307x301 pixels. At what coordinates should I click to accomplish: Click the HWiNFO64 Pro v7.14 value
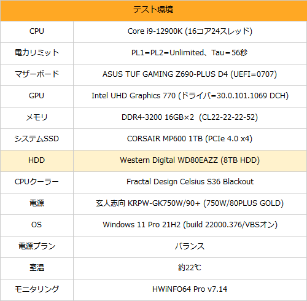tap(190, 289)
